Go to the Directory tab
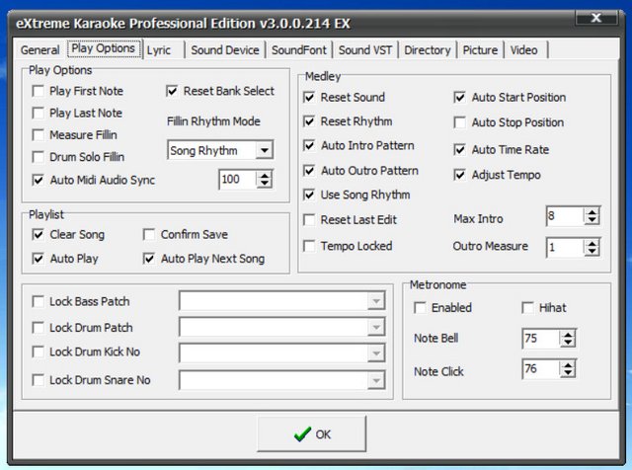The width and height of the screenshot is (632, 470). pos(428,50)
